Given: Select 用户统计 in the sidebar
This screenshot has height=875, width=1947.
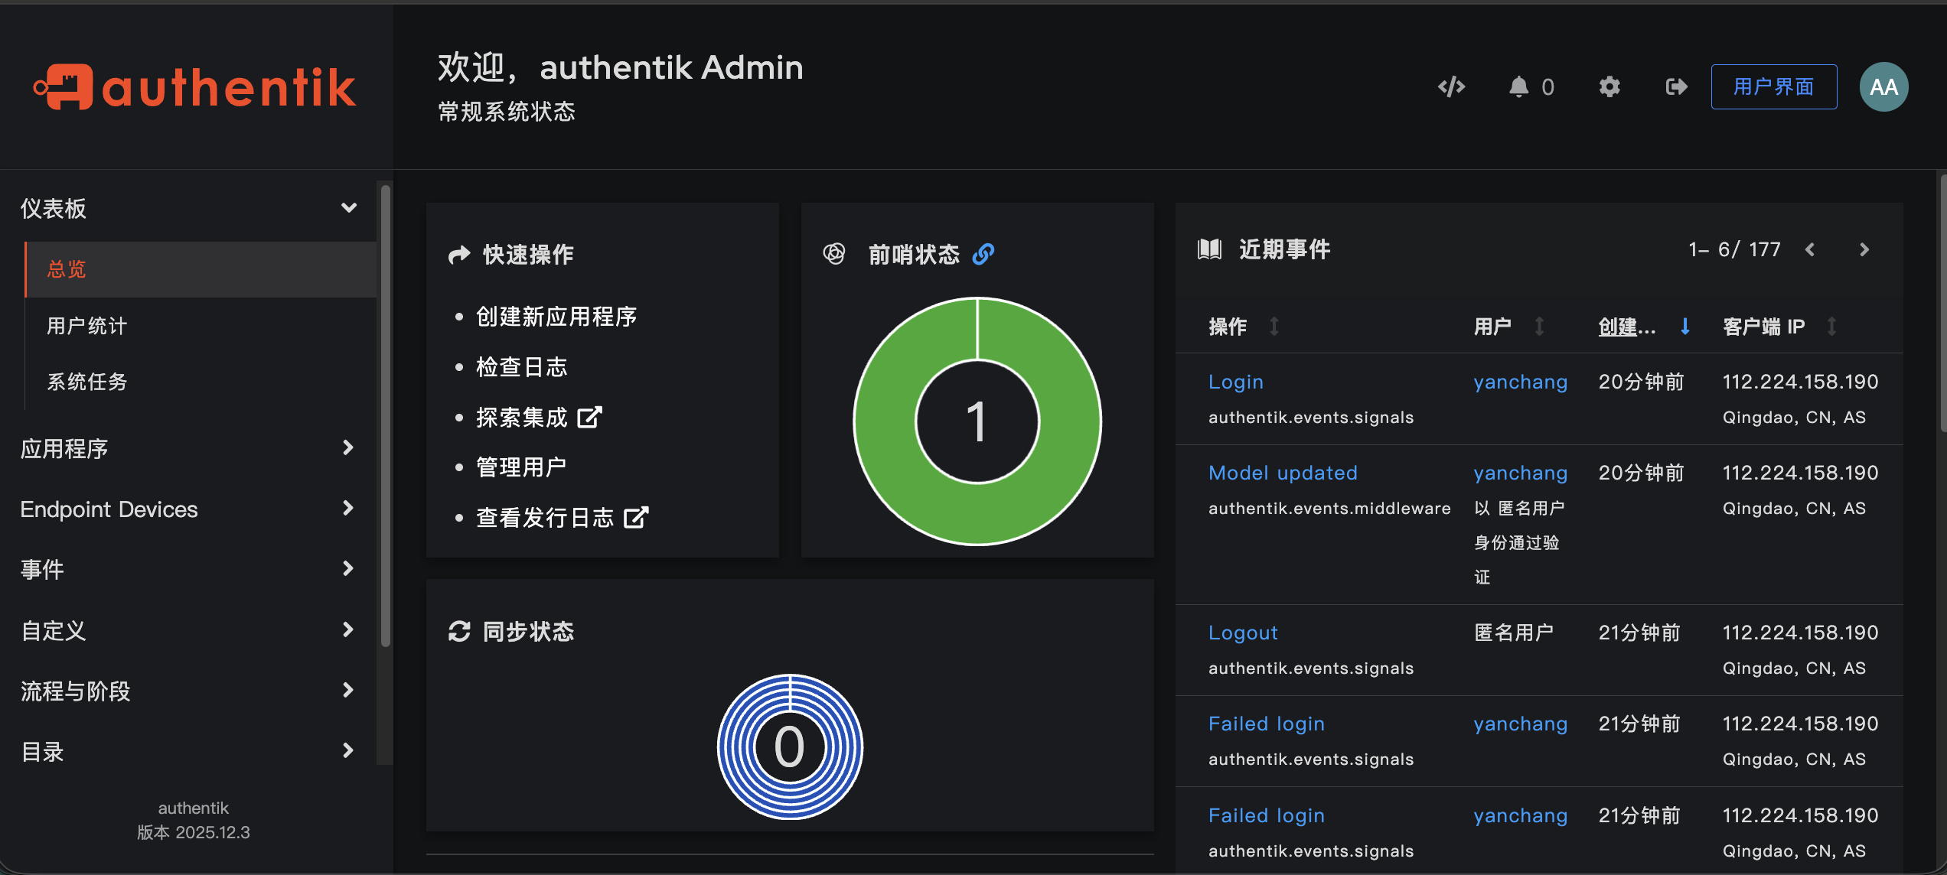Looking at the screenshot, I should [x=87, y=325].
